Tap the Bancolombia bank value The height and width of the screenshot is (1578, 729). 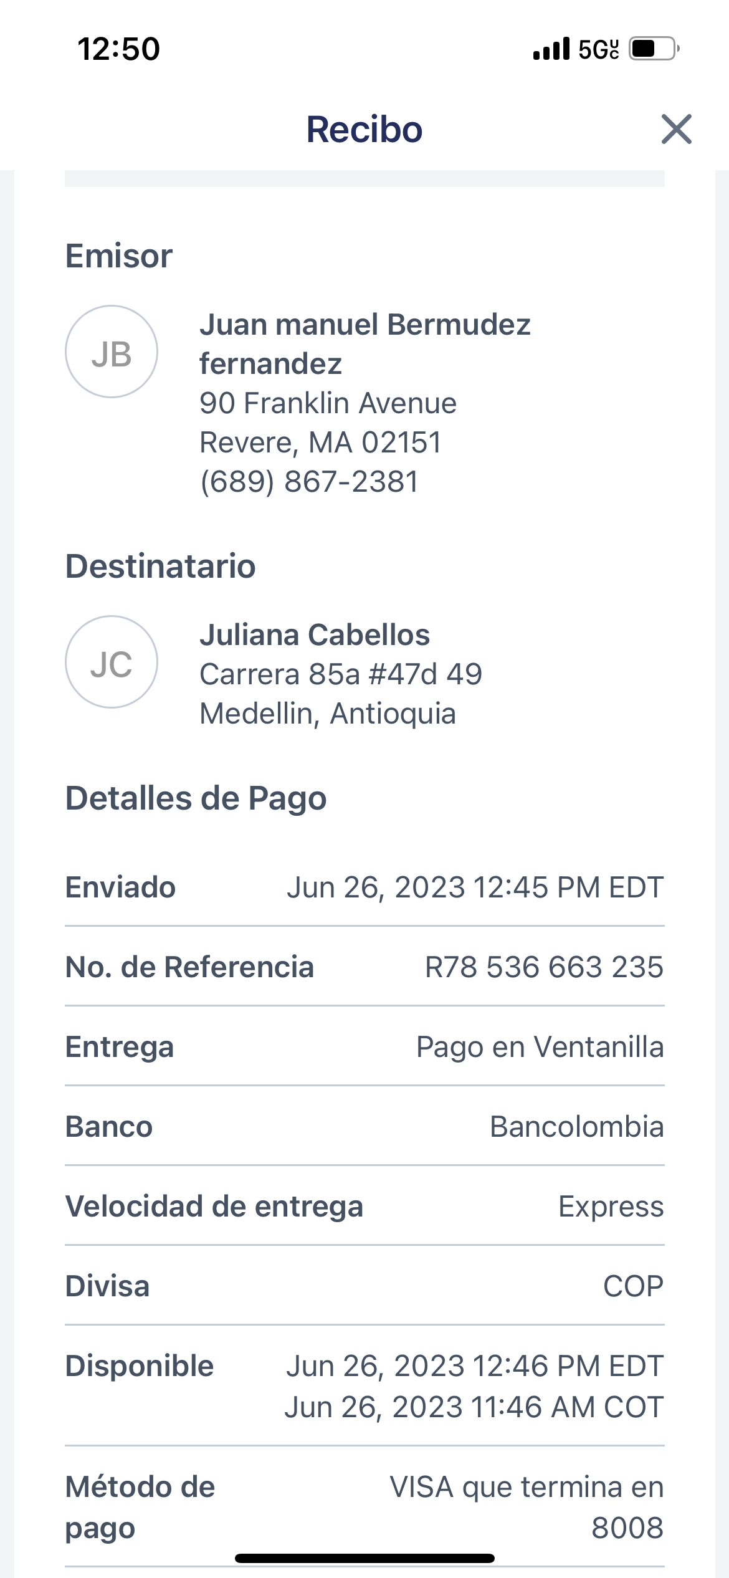[576, 1127]
